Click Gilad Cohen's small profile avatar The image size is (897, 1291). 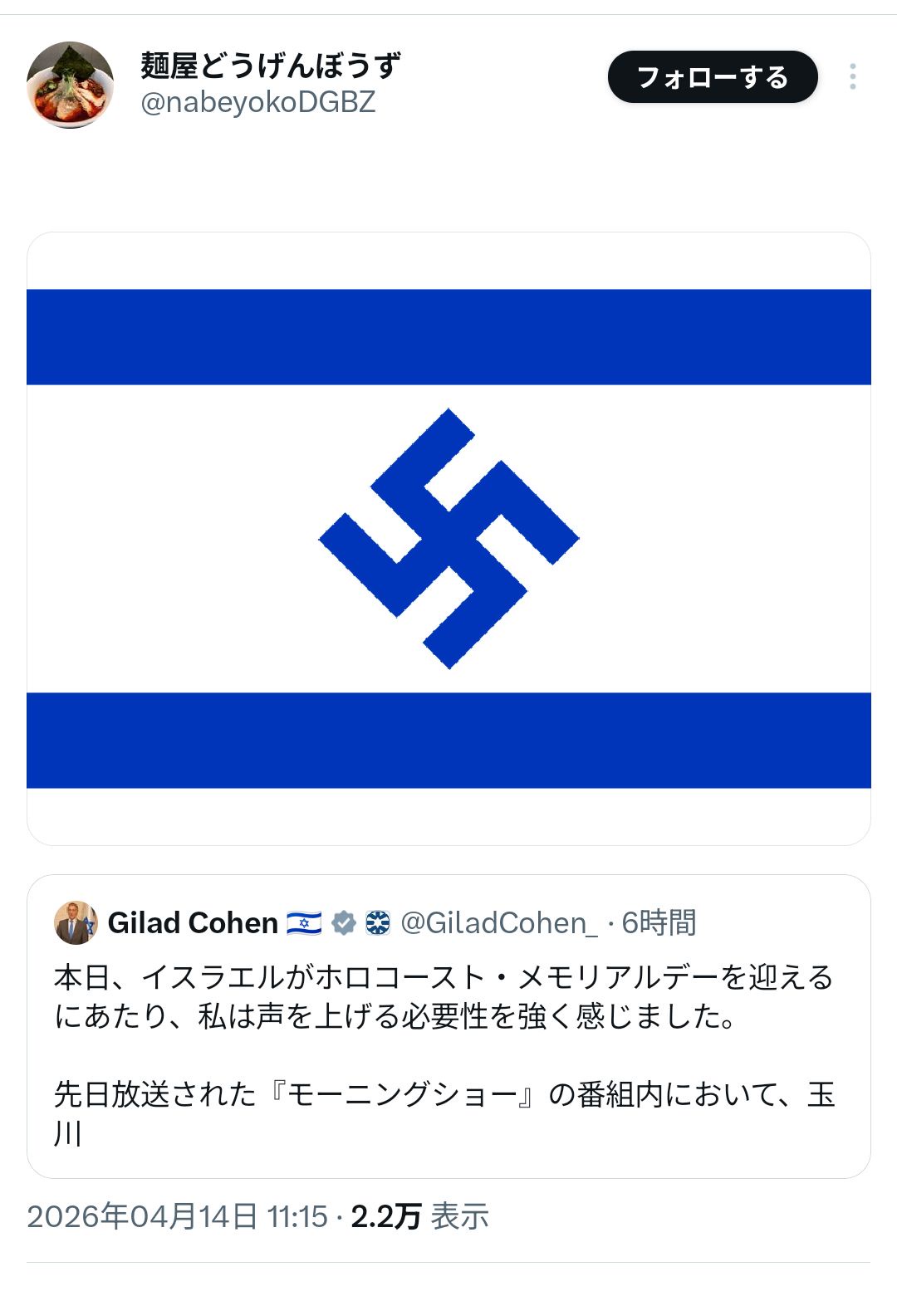click(x=76, y=922)
